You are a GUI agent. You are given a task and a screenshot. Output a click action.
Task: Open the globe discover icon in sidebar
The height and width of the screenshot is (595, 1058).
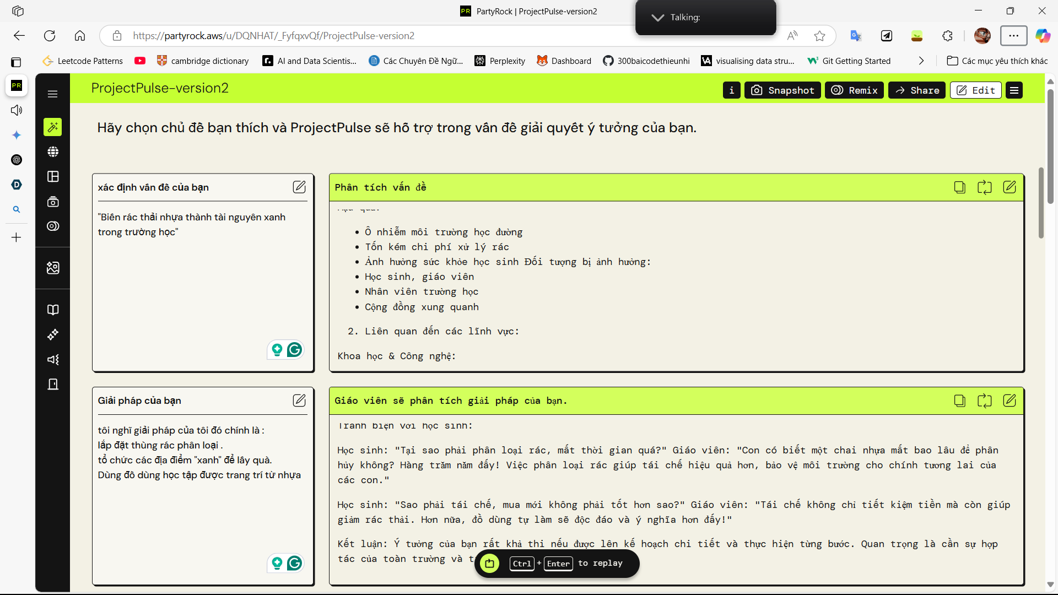(53, 152)
